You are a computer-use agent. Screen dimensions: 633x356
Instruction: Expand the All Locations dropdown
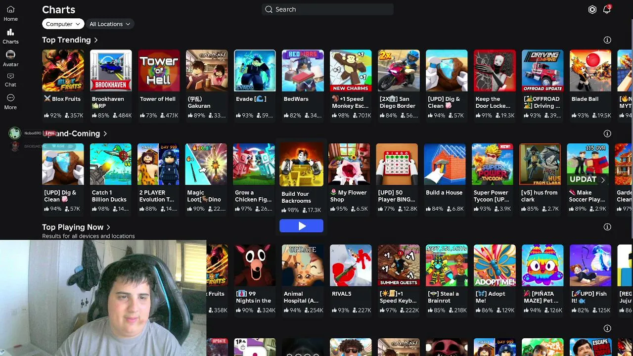pos(110,24)
